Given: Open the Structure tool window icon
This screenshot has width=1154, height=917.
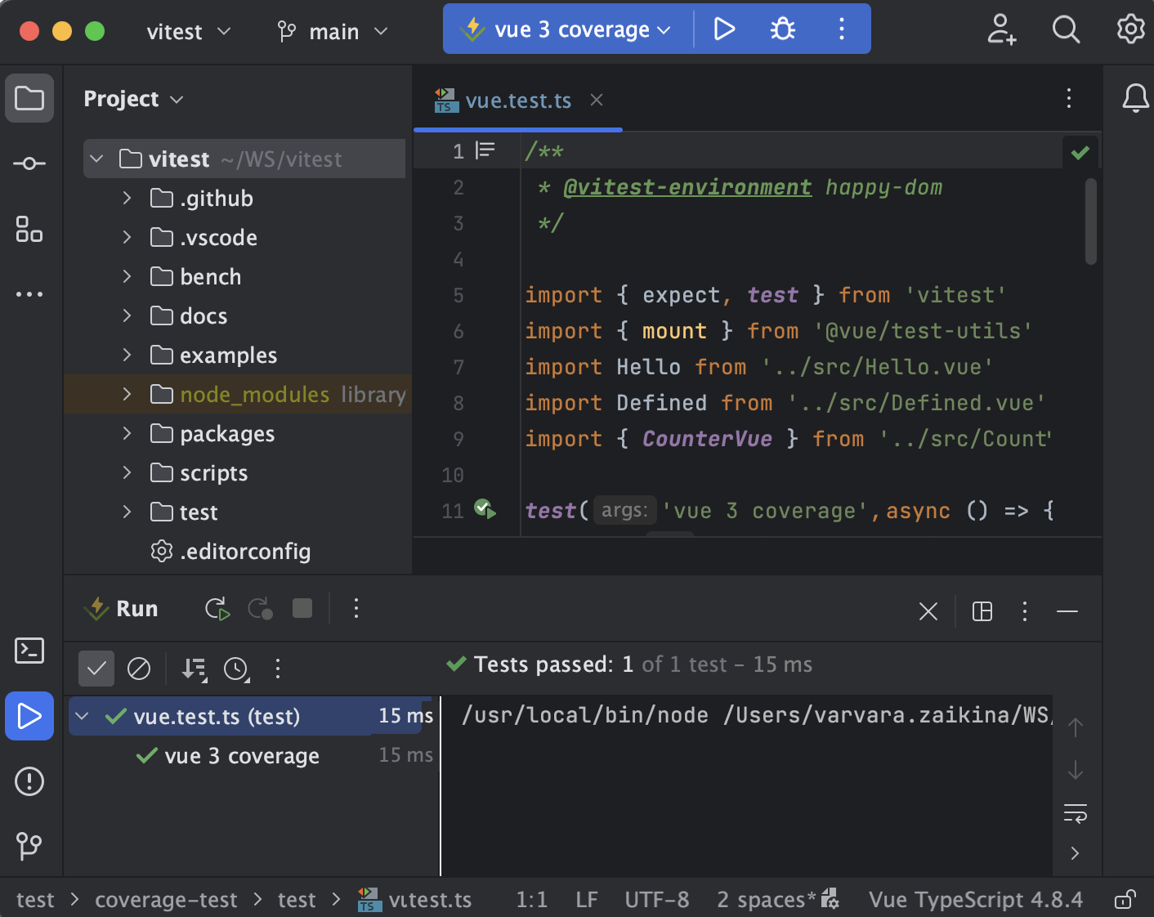Looking at the screenshot, I should pos(29,229).
